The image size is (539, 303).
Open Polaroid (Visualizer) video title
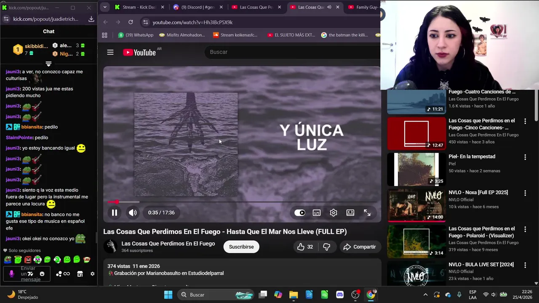(x=482, y=232)
